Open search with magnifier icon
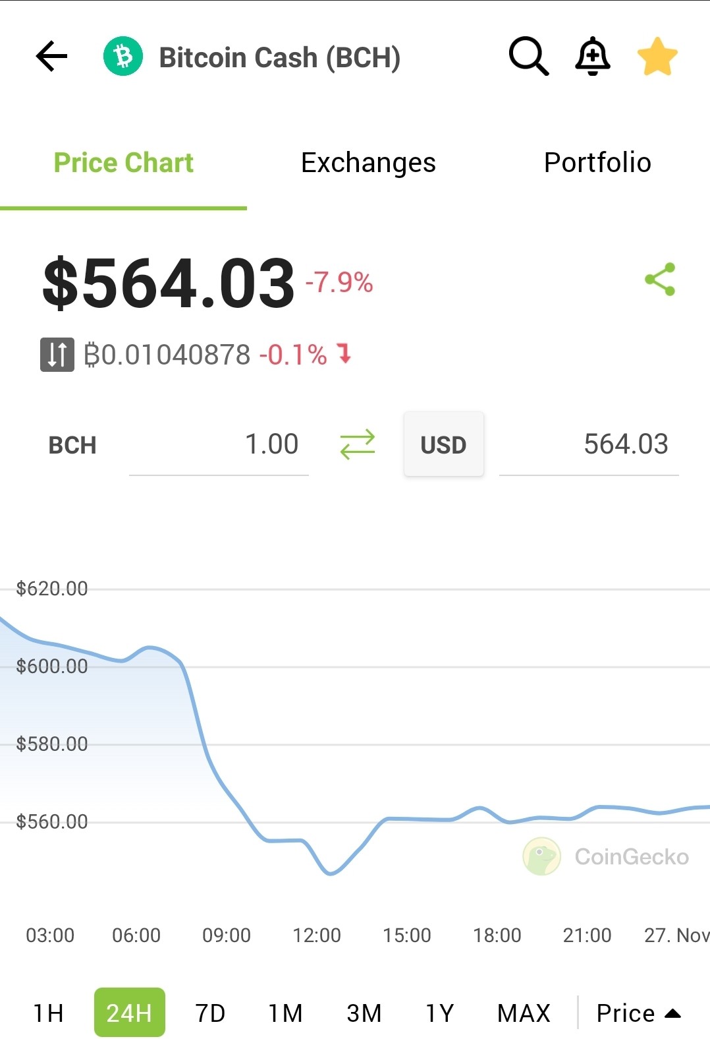This screenshot has width=710, height=1039. (x=528, y=57)
